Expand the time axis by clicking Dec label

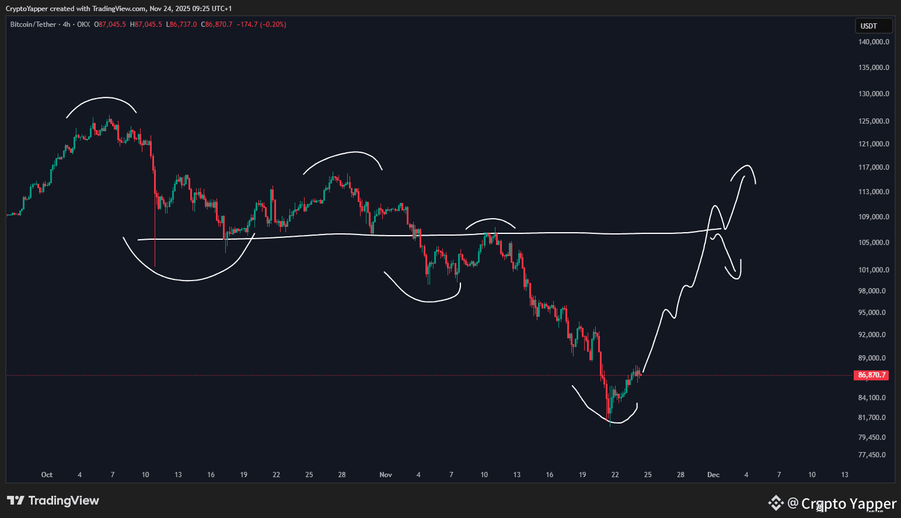point(713,474)
